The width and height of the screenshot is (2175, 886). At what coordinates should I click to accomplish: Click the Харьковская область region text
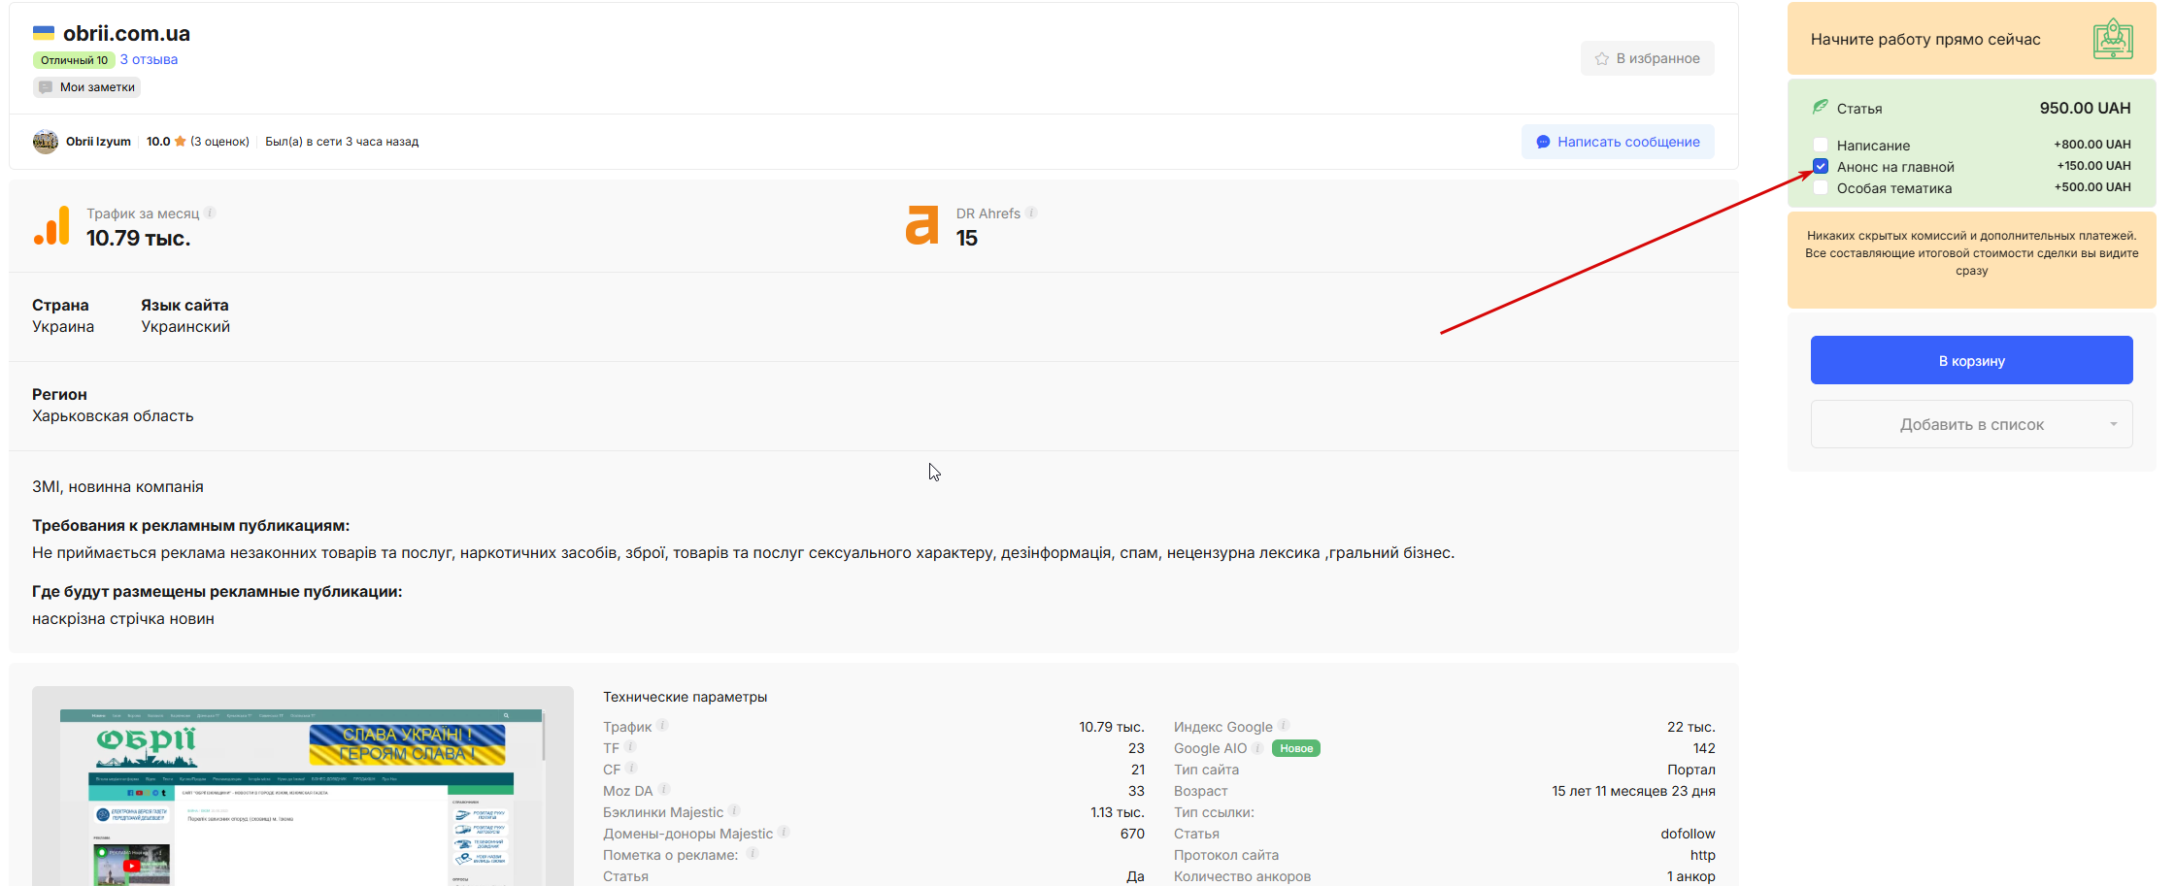[113, 415]
